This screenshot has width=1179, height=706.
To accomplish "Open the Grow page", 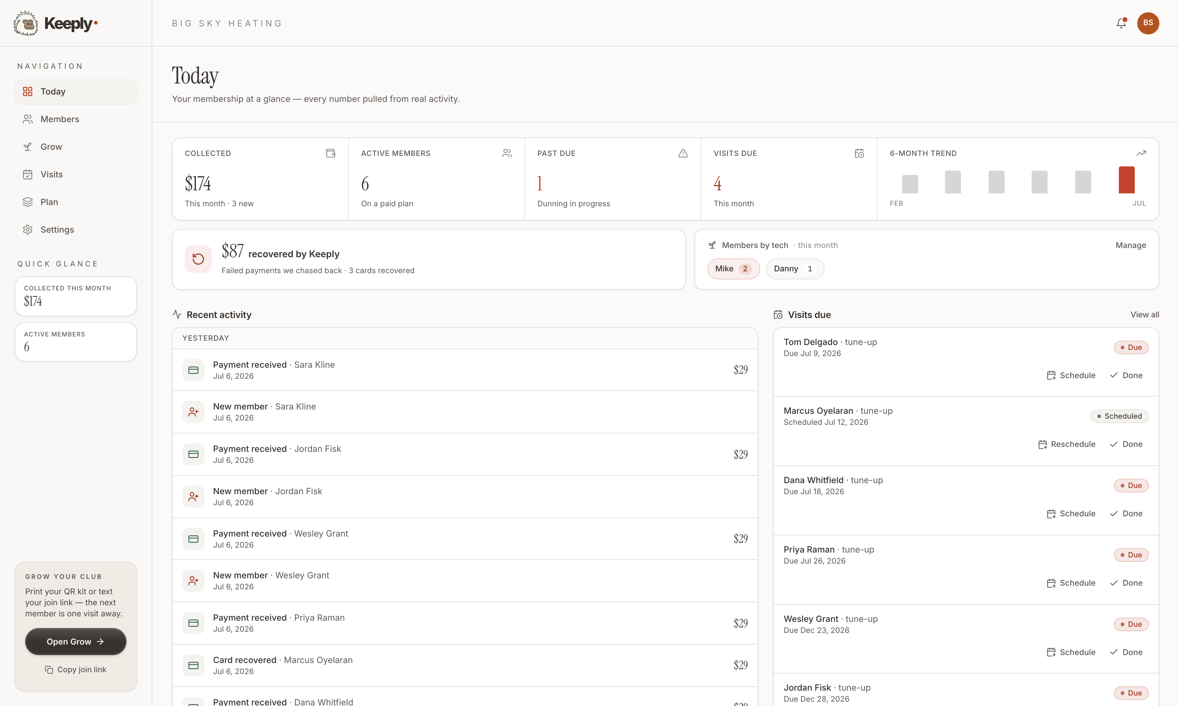I will pos(76,146).
